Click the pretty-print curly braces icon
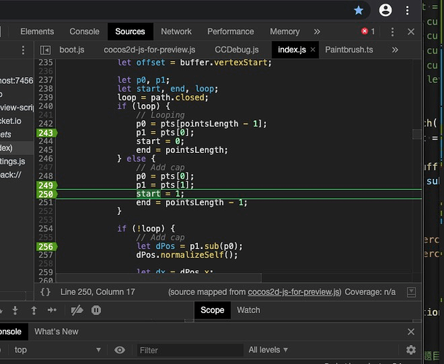The image size is (444, 364). (x=45, y=292)
